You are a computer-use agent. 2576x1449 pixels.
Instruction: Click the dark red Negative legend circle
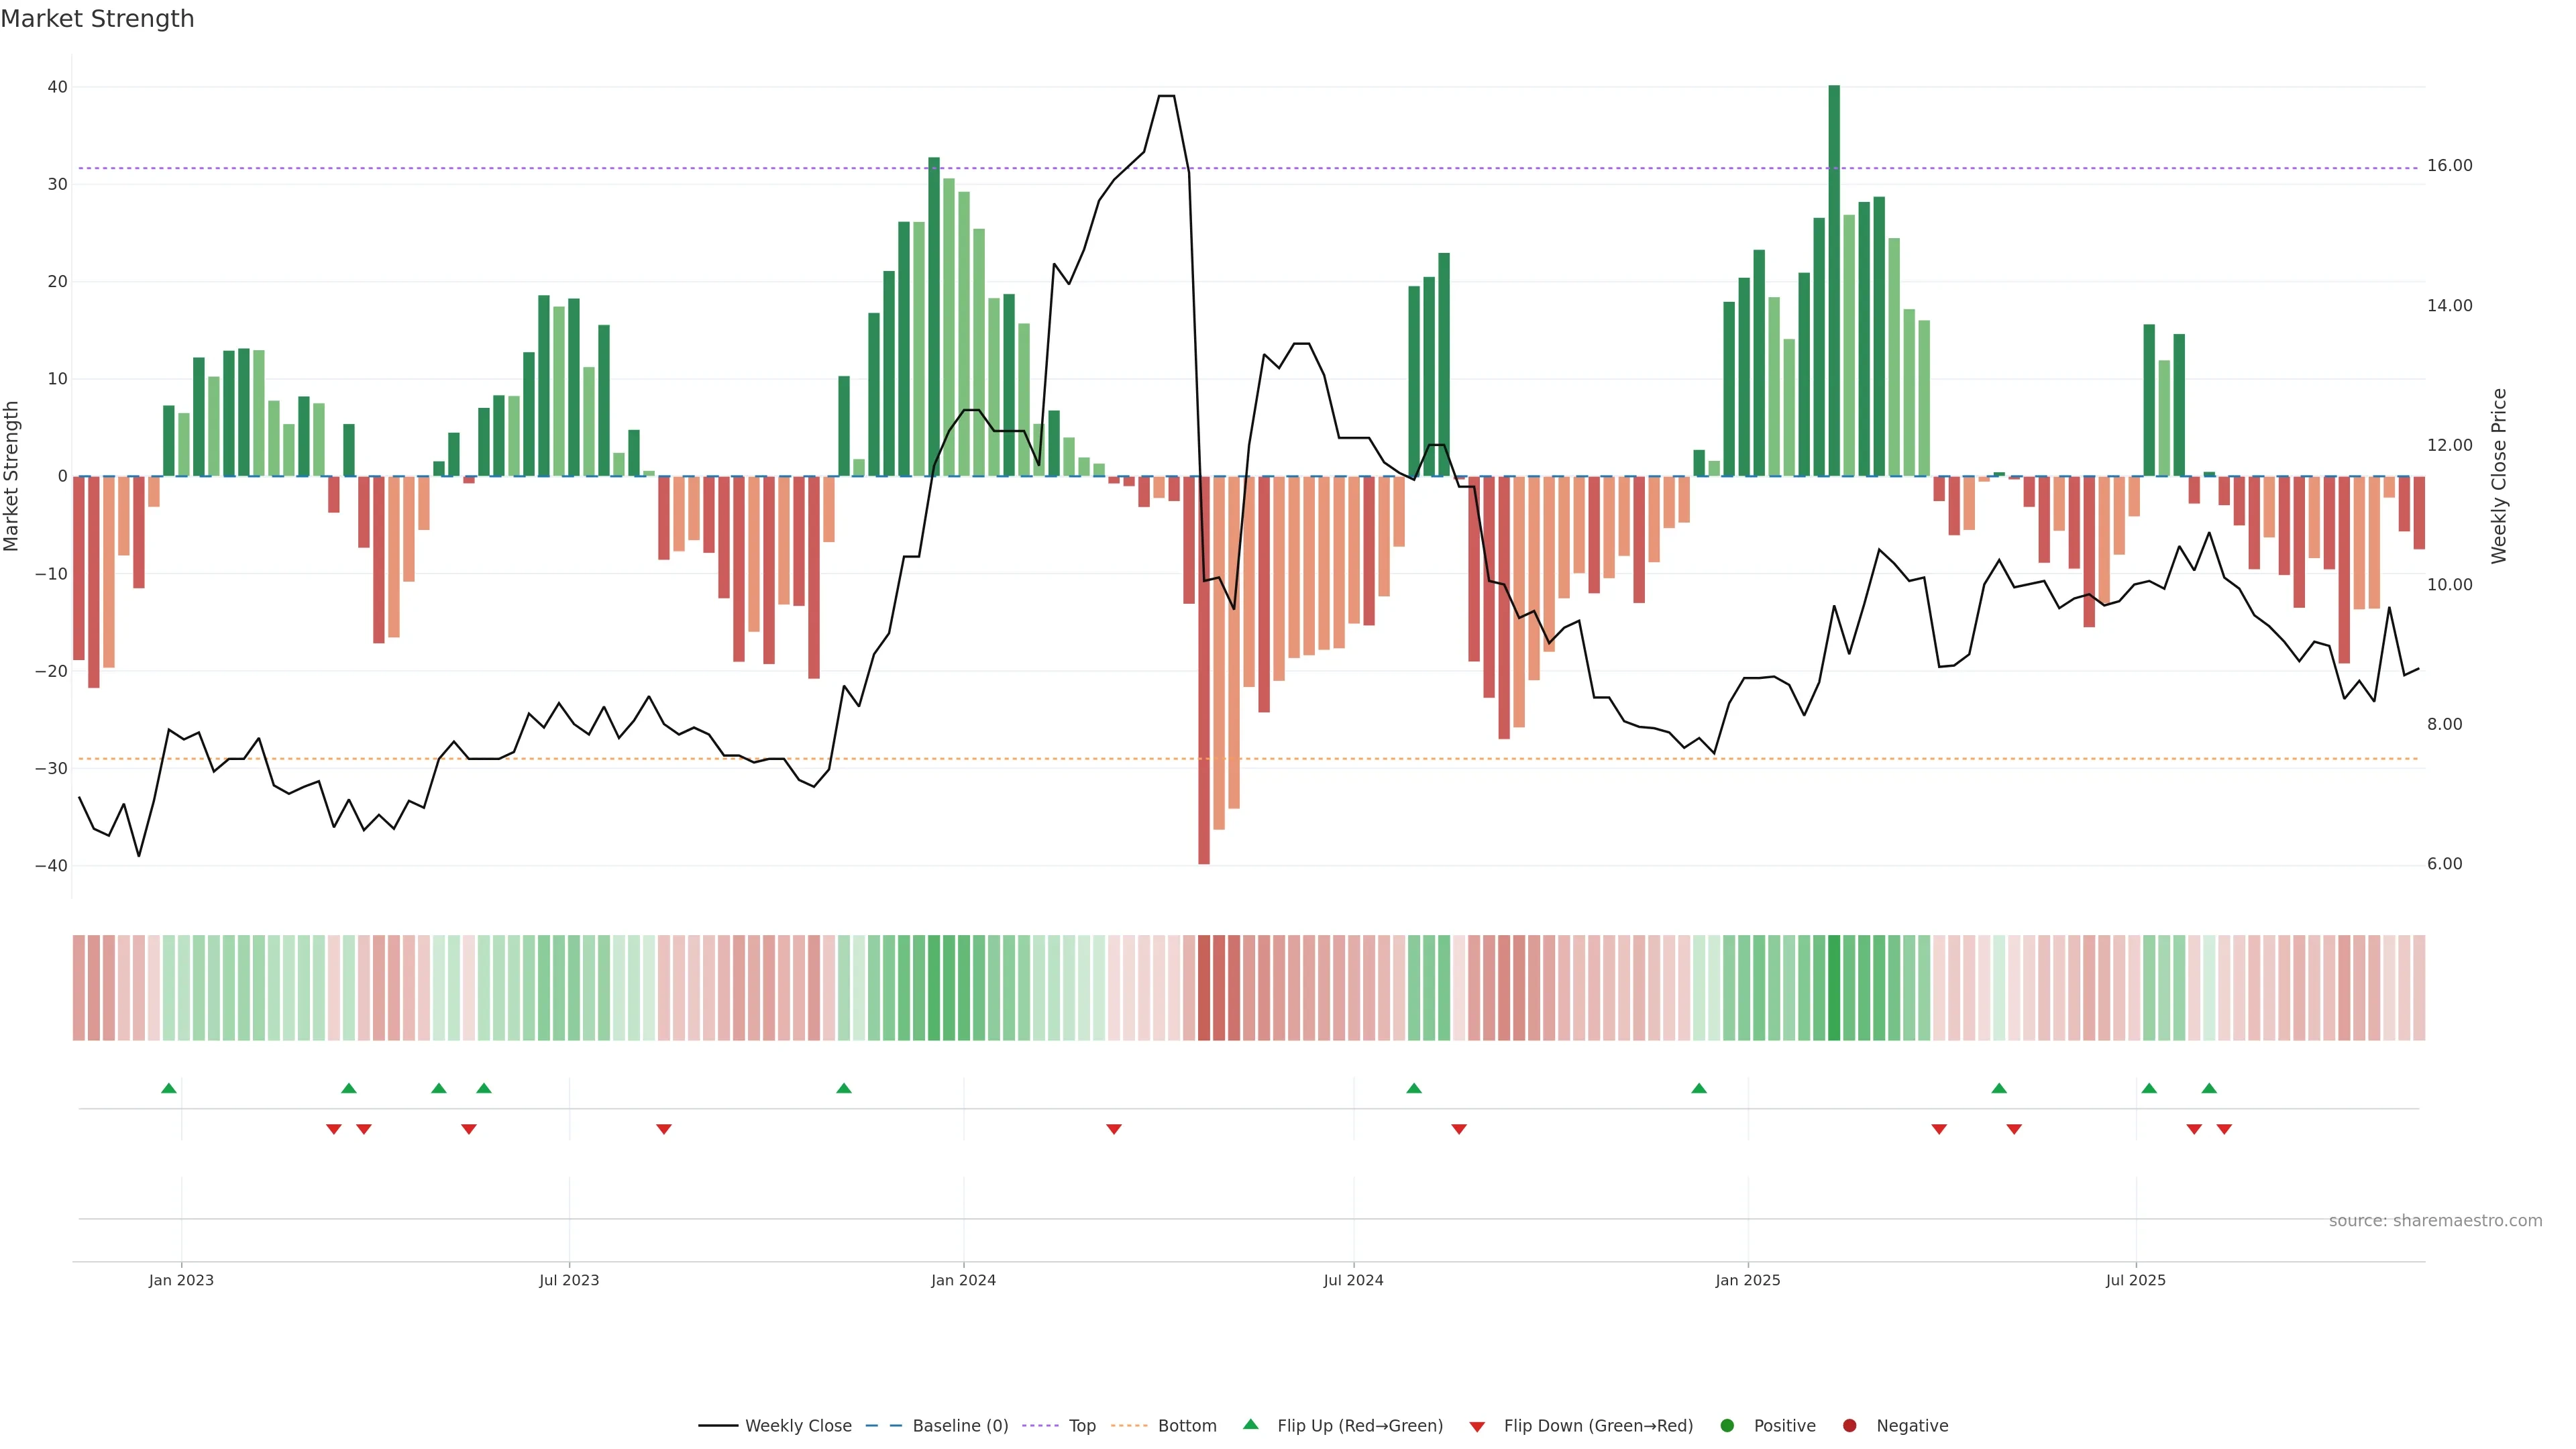pyautogui.click(x=1849, y=1426)
